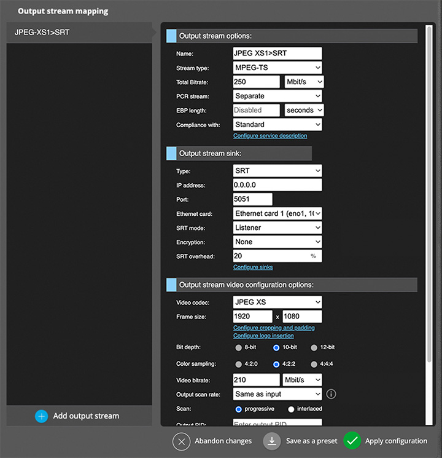Set scan to interlaced
The height and width of the screenshot is (458, 442).
pyautogui.click(x=291, y=409)
